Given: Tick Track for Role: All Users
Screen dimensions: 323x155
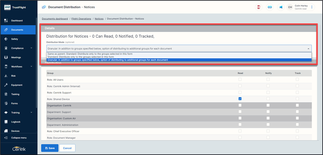Looking at the screenshot, I should pyautogui.click(x=297, y=79).
